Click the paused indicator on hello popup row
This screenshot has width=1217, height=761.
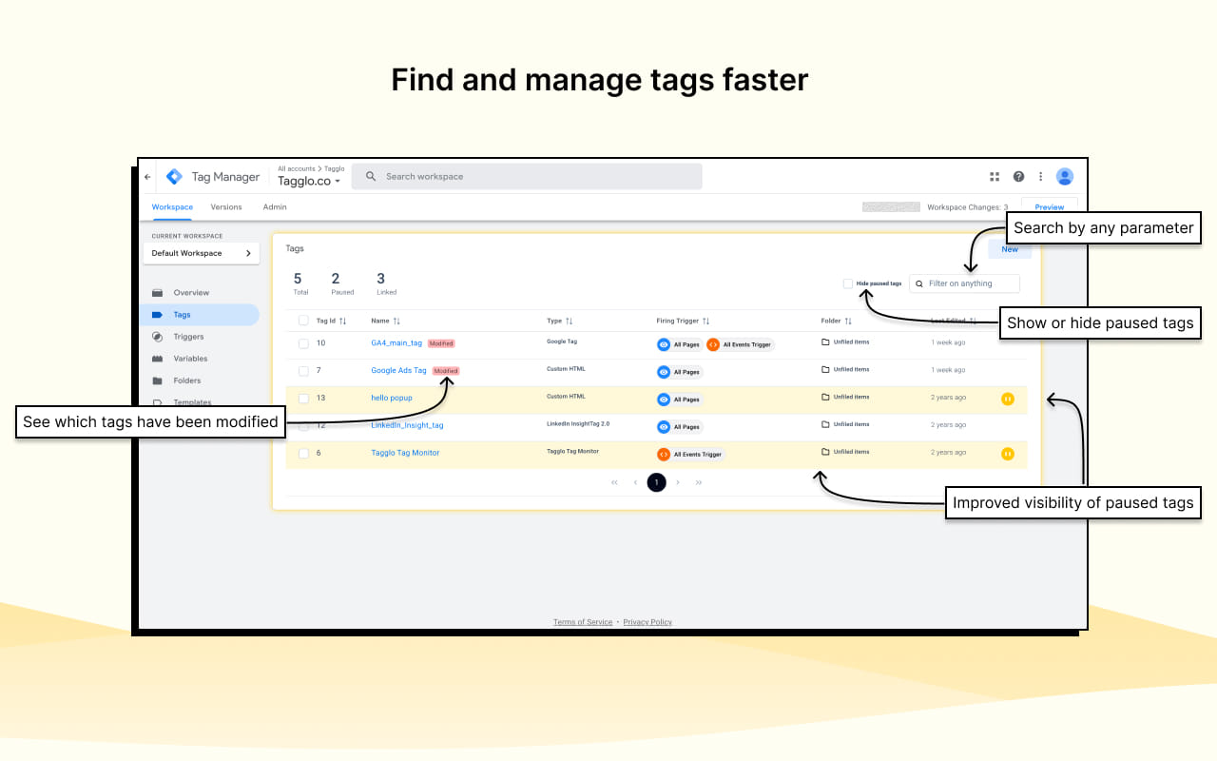point(1007,400)
